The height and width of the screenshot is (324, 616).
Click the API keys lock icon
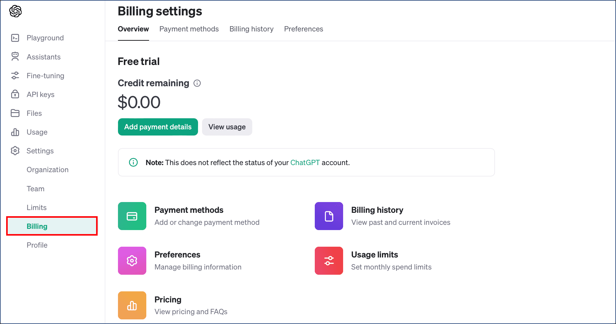coord(15,94)
